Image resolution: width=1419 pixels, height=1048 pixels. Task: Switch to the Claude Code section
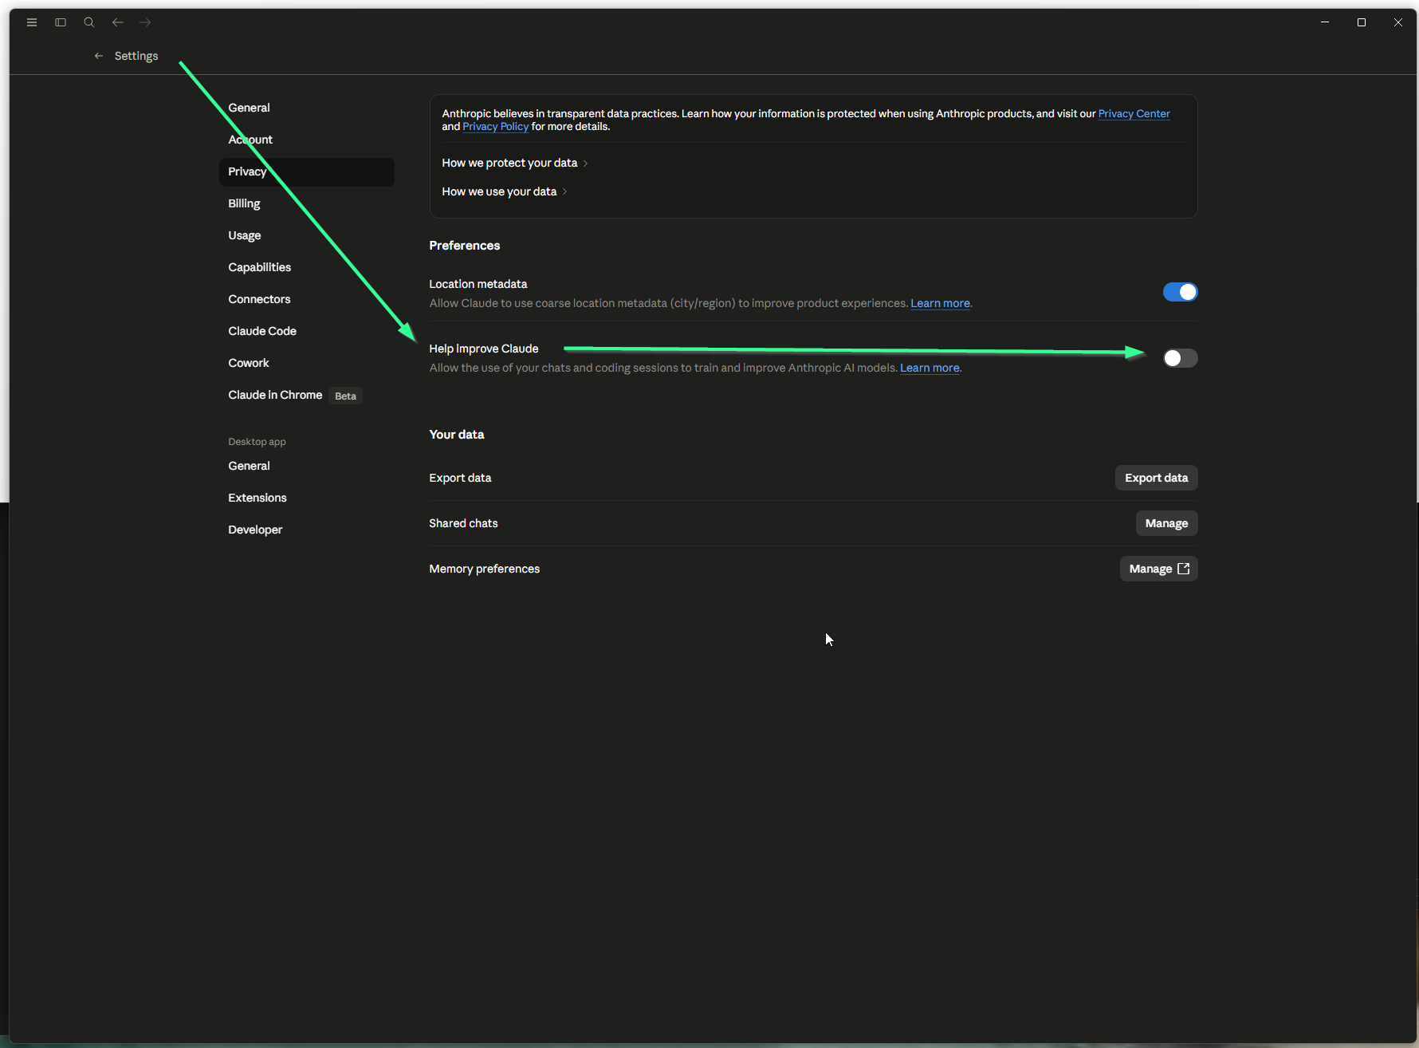coord(307,331)
